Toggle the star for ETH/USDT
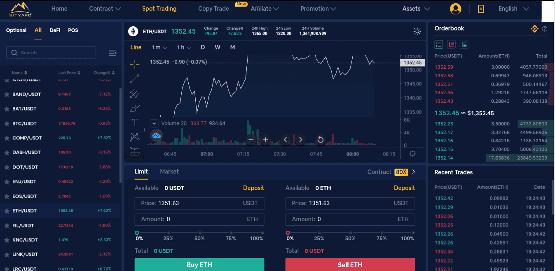 pos(7,211)
